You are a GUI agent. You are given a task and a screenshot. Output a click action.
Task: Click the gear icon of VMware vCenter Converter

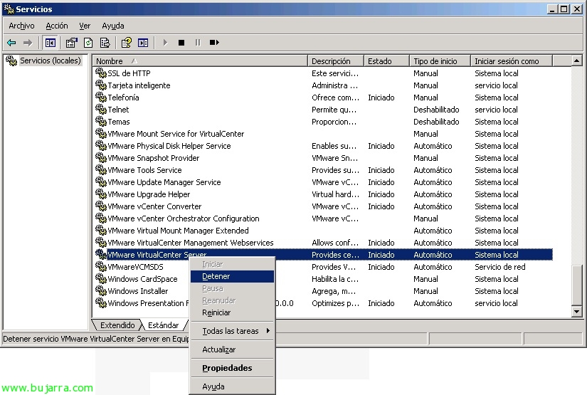[101, 206]
